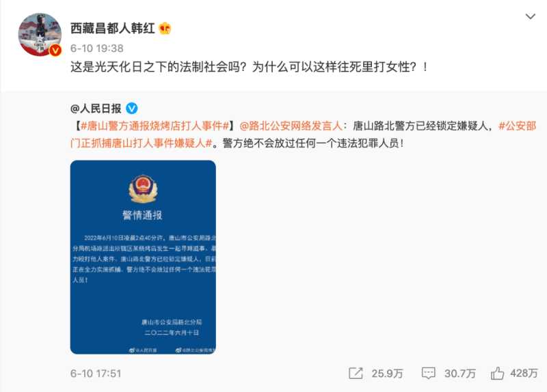Viewport: 547px width, 392px height.
Task: Click the police emblem in the notice image
Action: point(143,189)
